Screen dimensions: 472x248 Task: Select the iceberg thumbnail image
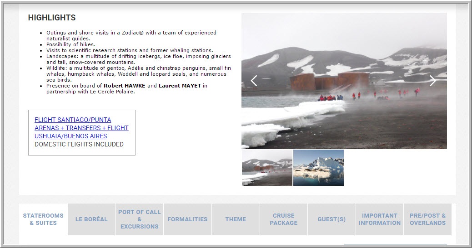318,168
